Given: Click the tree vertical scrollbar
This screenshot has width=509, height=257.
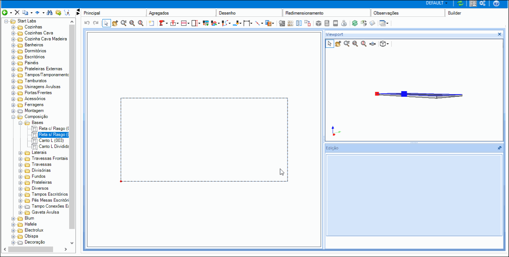Looking at the screenshot, I should point(72,126).
